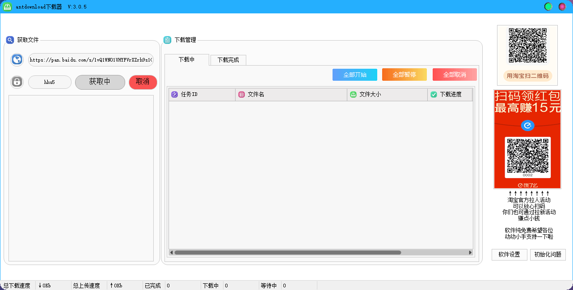Viewport: 573px width, 290px height.
Task: Click the checkmark icon on 下载进度 column
Action: click(433, 94)
